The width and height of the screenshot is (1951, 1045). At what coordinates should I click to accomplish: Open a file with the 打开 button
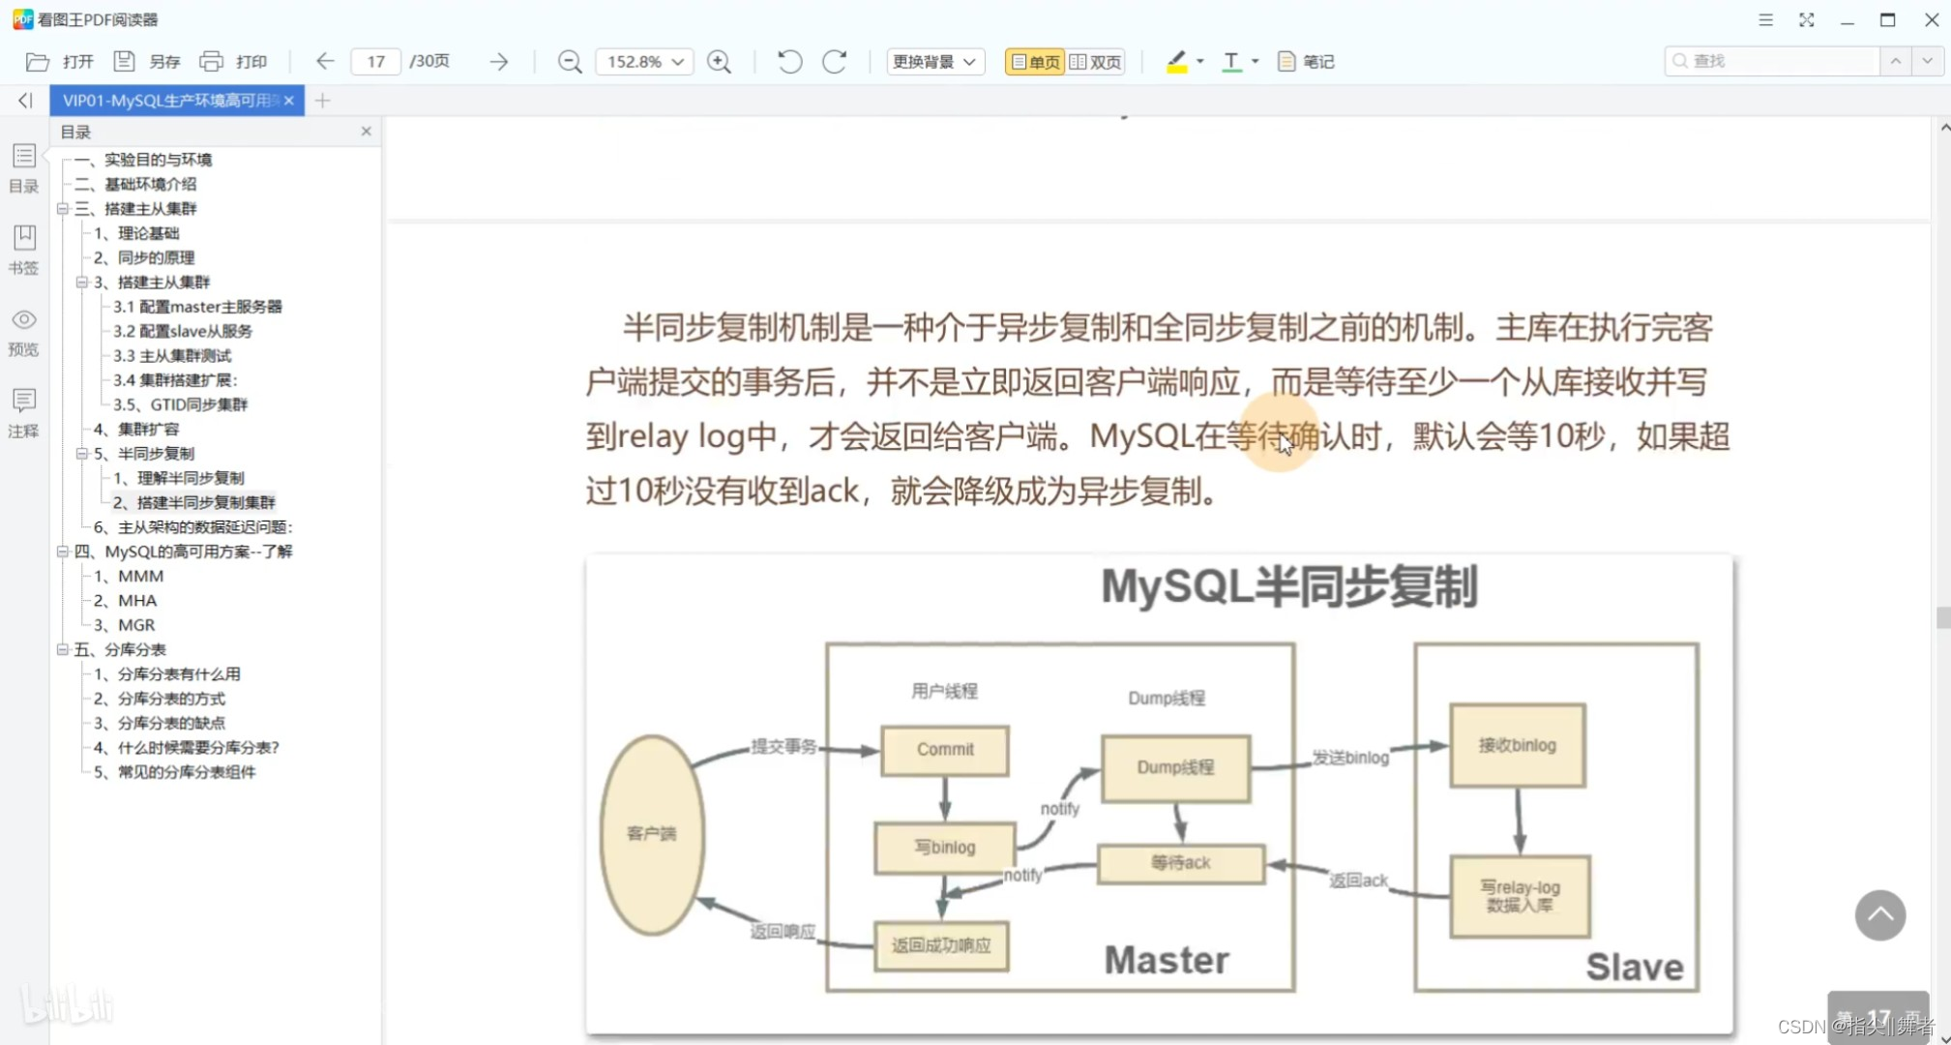[x=60, y=62]
